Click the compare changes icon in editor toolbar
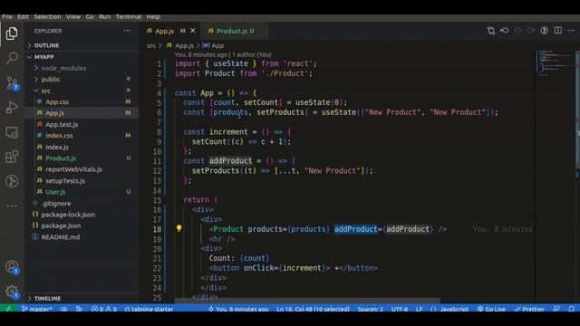The width and height of the screenshot is (580, 326). pos(491,31)
